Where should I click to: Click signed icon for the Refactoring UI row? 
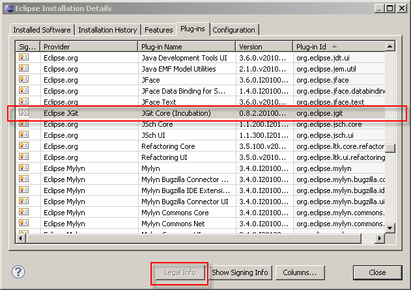[23, 157]
